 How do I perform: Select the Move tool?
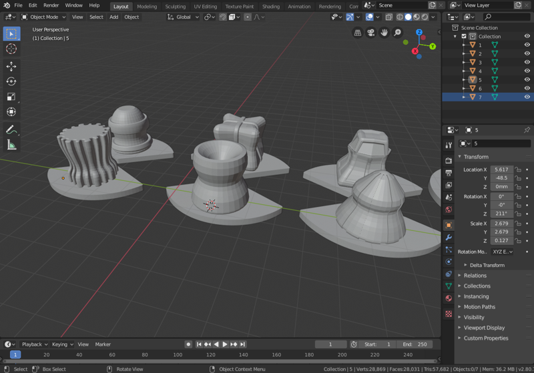click(x=11, y=66)
